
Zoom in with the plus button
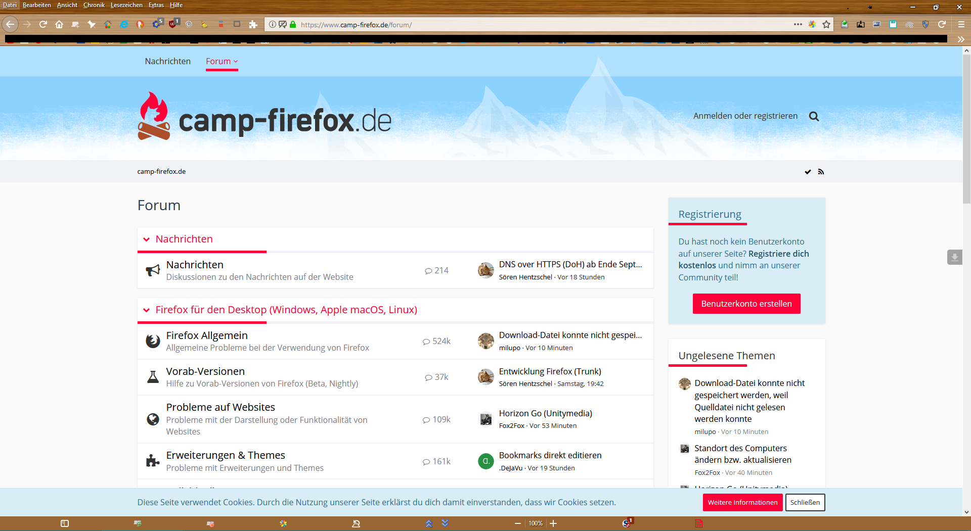pyautogui.click(x=553, y=523)
